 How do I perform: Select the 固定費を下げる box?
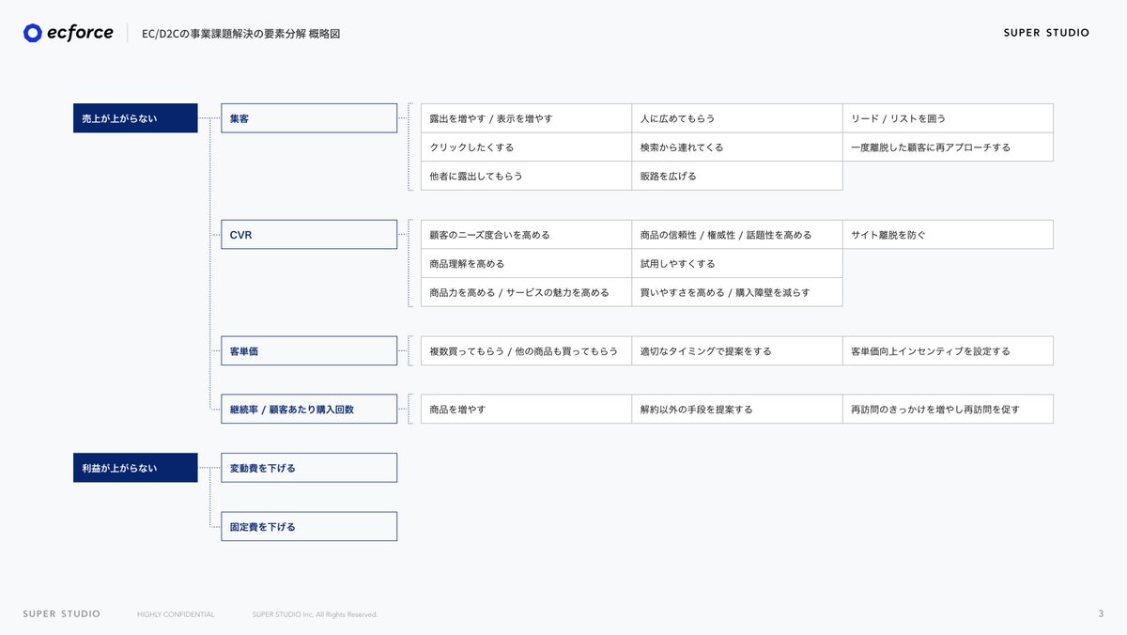309,526
